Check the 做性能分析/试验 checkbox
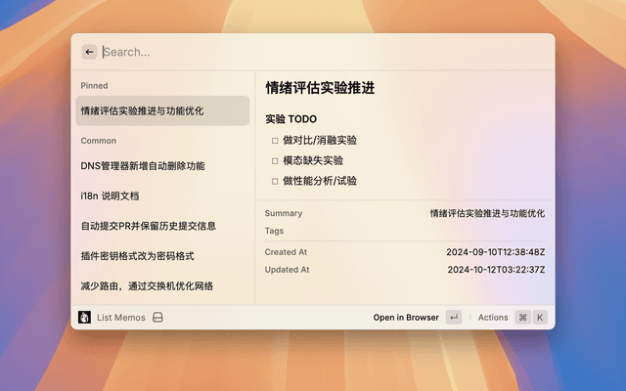The image size is (626, 391). (275, 181)
